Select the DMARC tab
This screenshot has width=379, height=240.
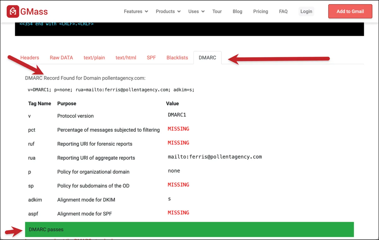click(208, 58)
